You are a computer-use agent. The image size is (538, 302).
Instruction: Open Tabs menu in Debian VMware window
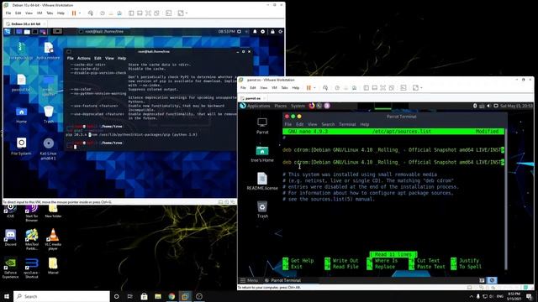tap(50, 13)
